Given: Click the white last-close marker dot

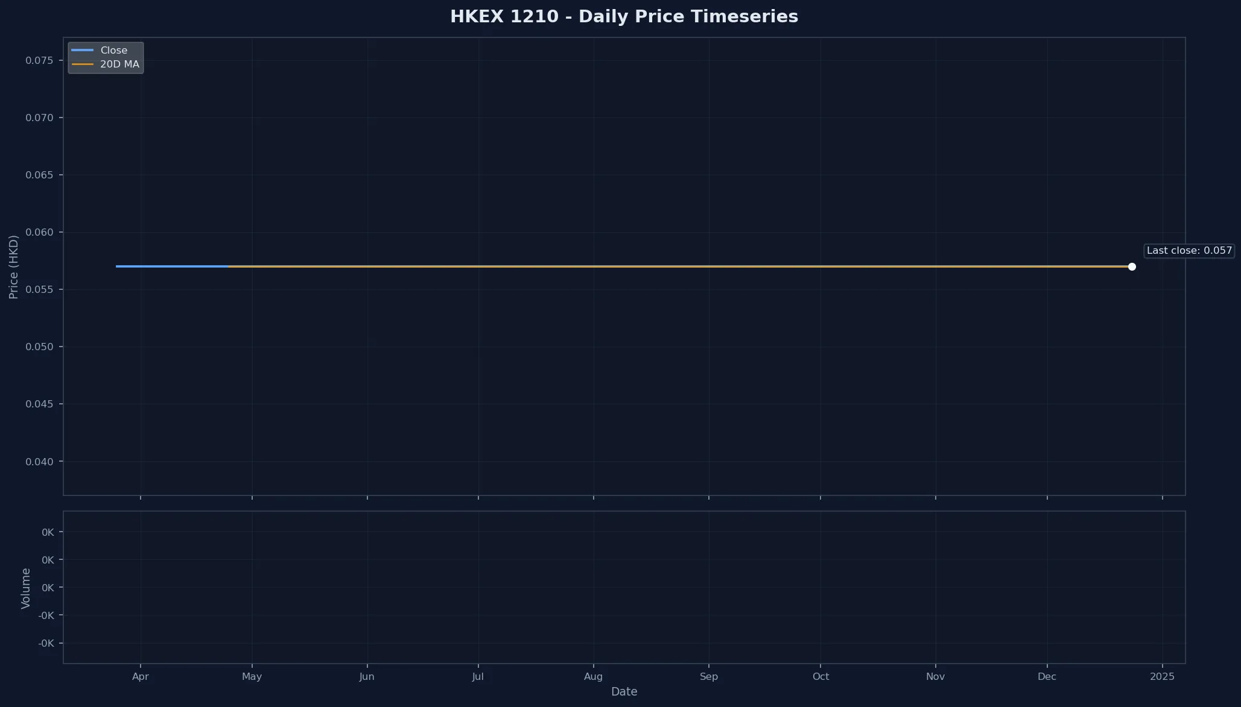Looking at the screenshot, I should [1132, 266].
